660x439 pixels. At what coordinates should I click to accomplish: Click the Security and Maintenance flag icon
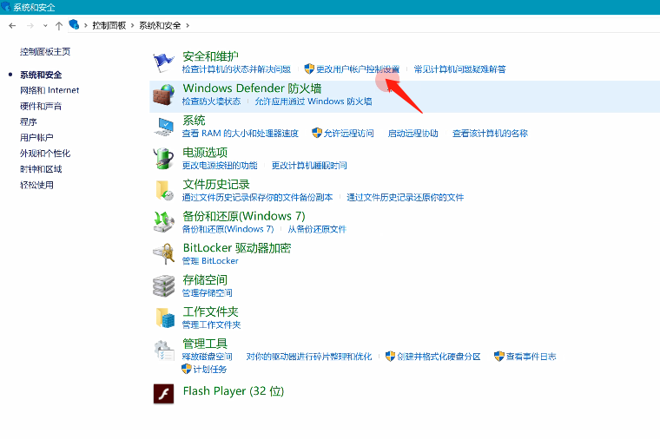pos(163,62)
